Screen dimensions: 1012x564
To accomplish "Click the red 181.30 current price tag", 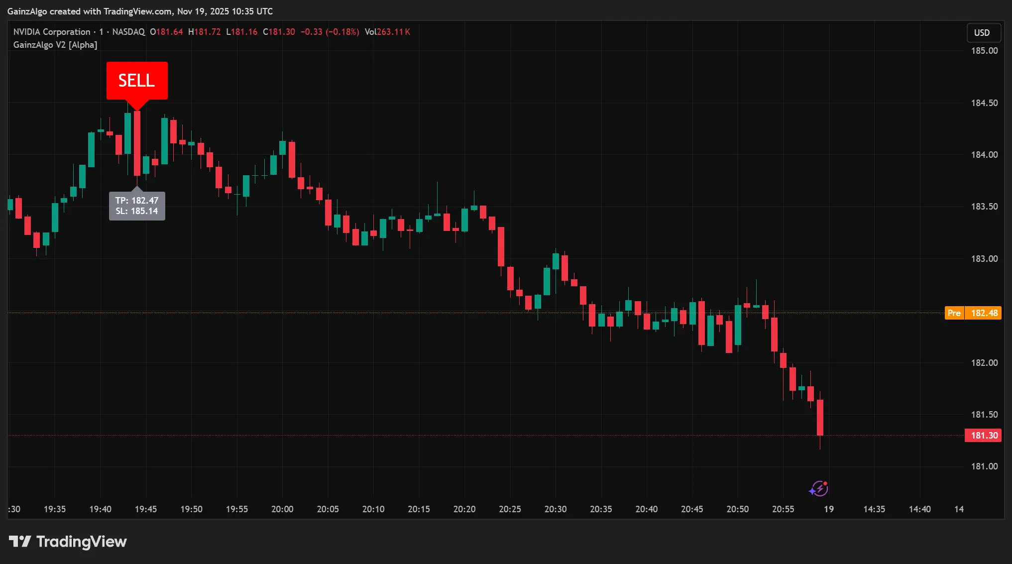I will pyautogui.click(x=983, y=436).
